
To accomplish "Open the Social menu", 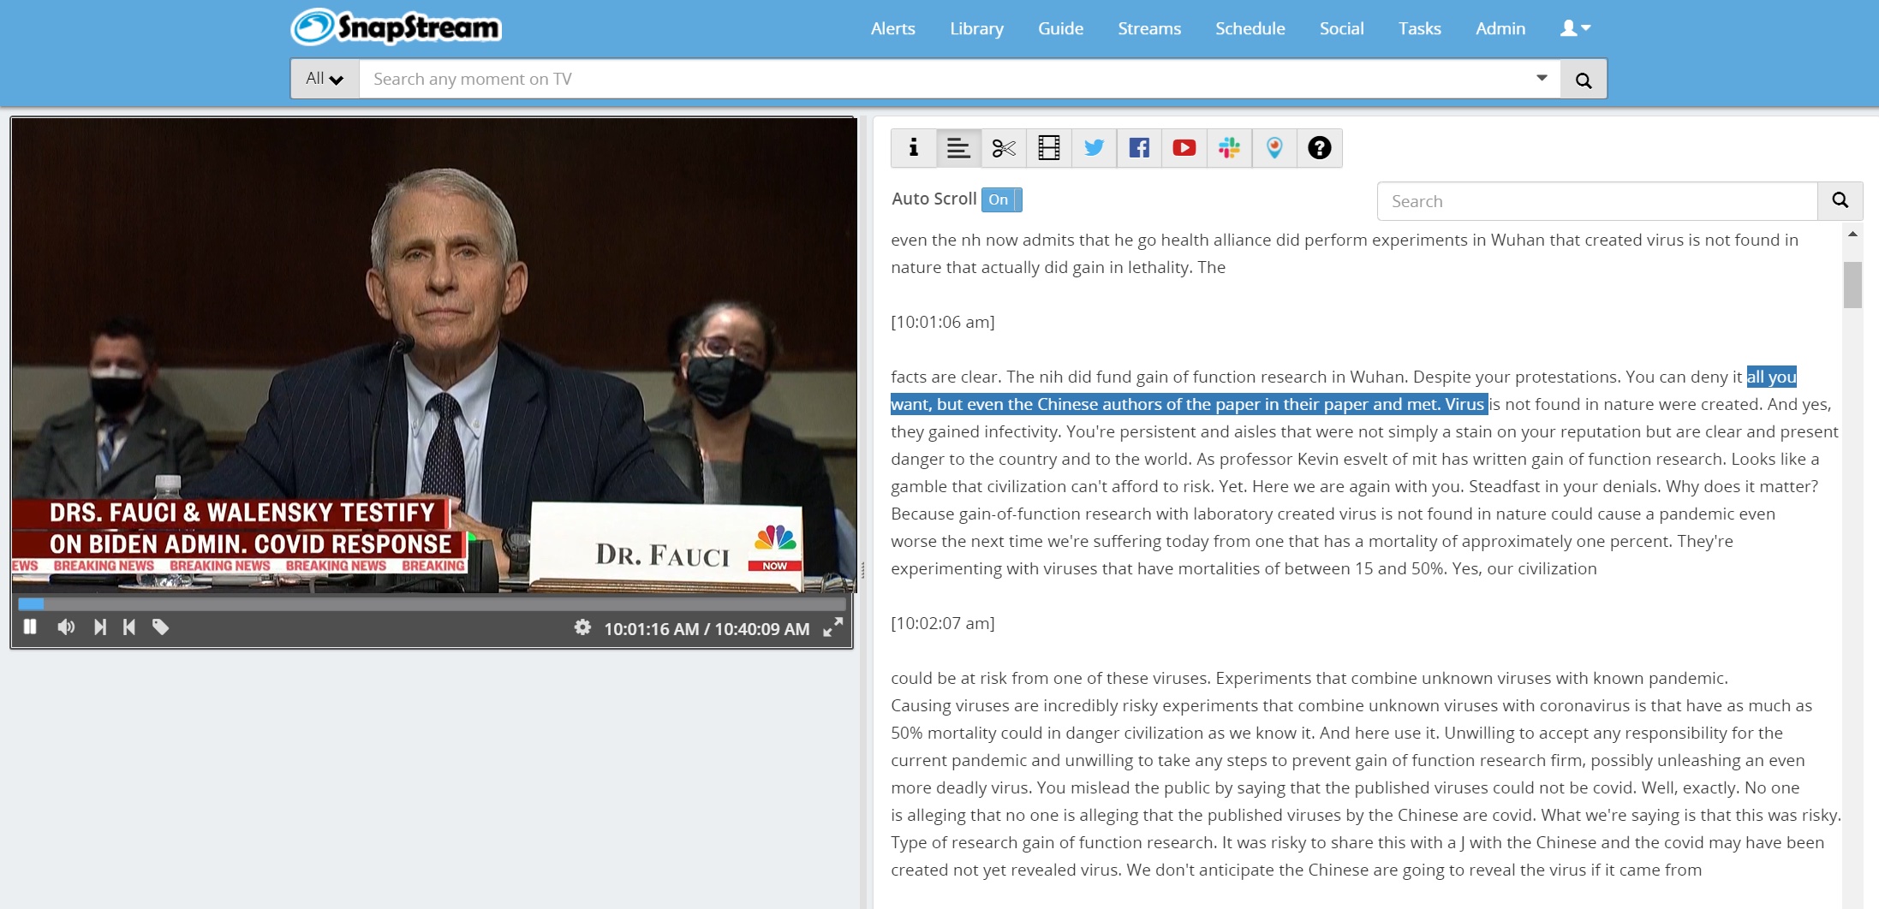I will (1341, 28).
